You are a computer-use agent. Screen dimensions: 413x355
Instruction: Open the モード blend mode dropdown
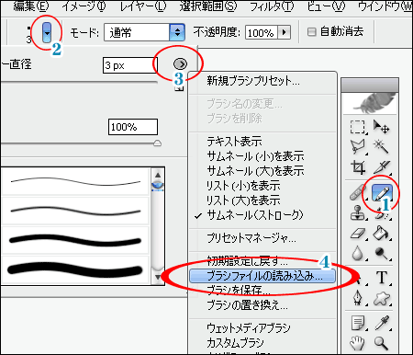pyautogui.click(x=144, y=32)
